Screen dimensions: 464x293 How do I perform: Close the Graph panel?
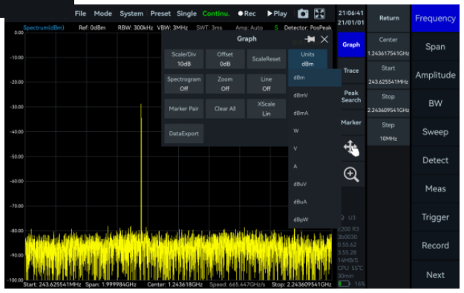tap(324, 39)
